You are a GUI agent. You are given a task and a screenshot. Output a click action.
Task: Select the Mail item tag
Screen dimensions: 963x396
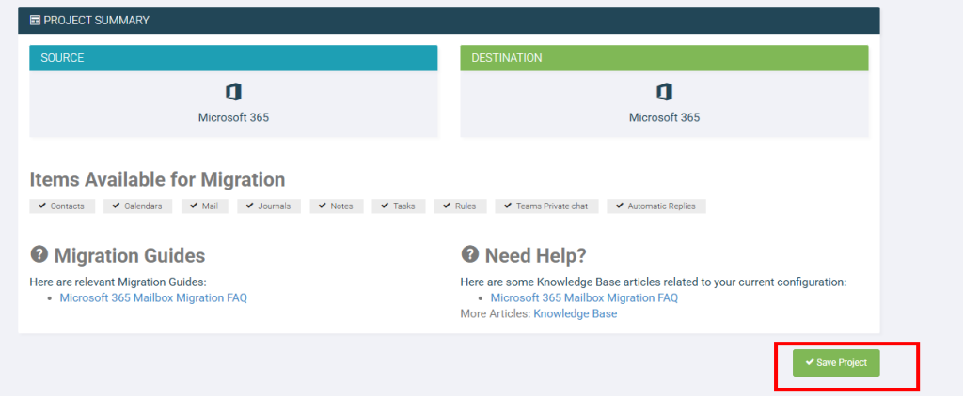click(x=204, y=206)
